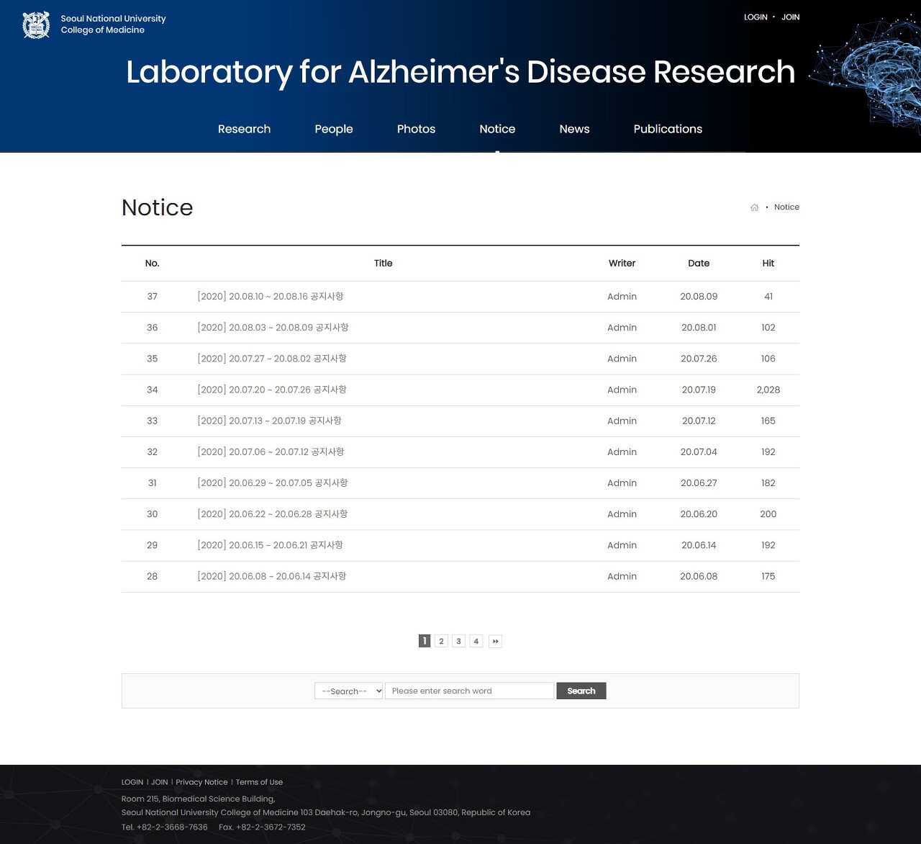This screenshot has height=844, width=921.
Task: Open notice 20.07.20 ~ 20.07.26 공지사항
Action: pyautogui.click(x=272, y=390)
